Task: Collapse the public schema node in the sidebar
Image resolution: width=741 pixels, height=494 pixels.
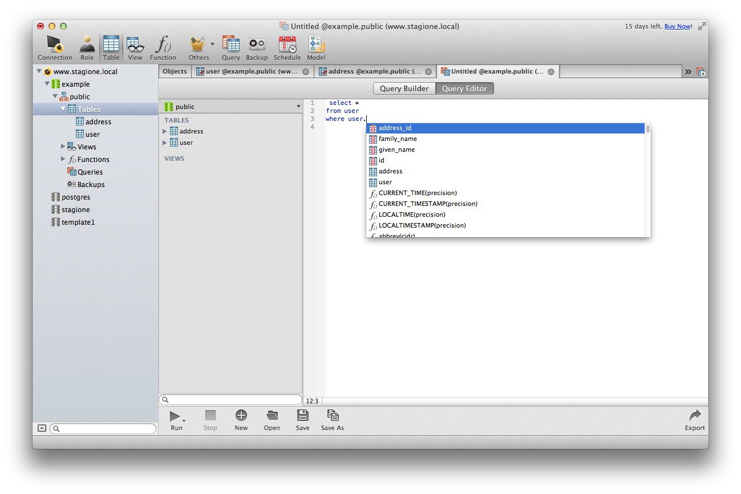Action: pyautogui.click(x=55, y=97)
